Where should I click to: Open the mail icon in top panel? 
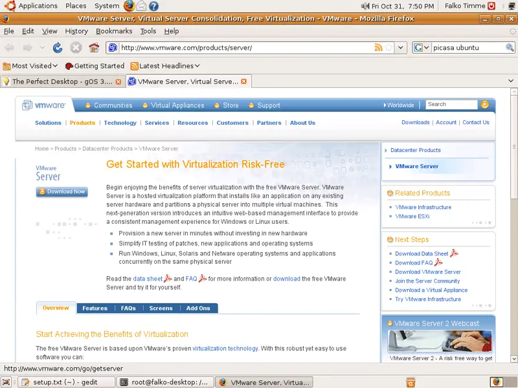[141, 6]
